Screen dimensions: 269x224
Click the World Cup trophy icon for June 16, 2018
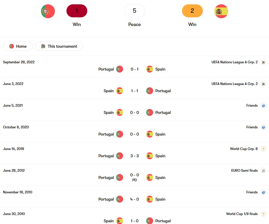263,149
